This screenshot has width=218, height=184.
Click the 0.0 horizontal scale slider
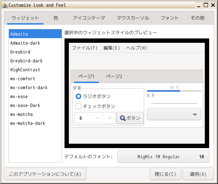click(174, 103)
